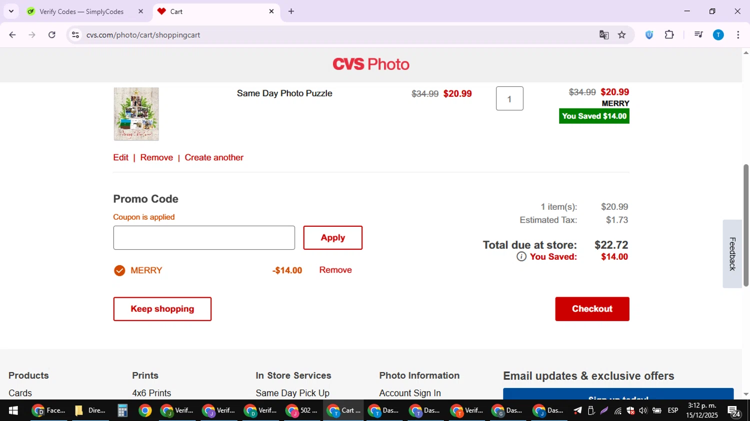Screen dimensions: 750x421
Task: Open the 502 Chrome taskbar window
Action: [302, 411]
